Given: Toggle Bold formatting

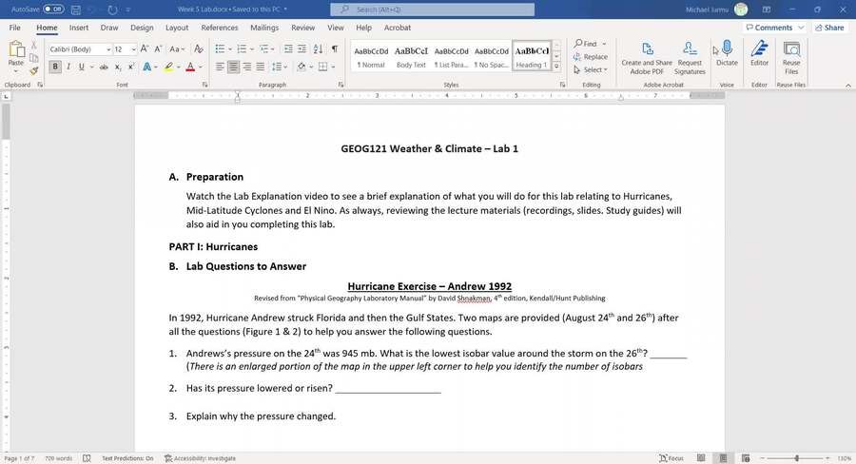Looking at the screenshot, I should pos(55,67).
